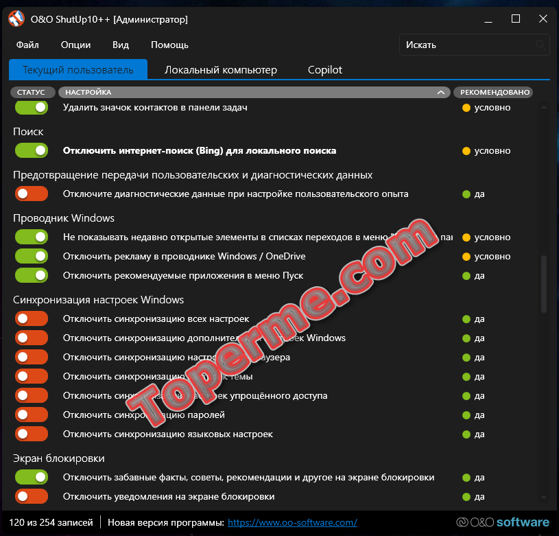This screenshot has height=536, width=559.
Task: Switch to Локальный компьютер tab
Action: pyautogui.click(x=221, y=69)
